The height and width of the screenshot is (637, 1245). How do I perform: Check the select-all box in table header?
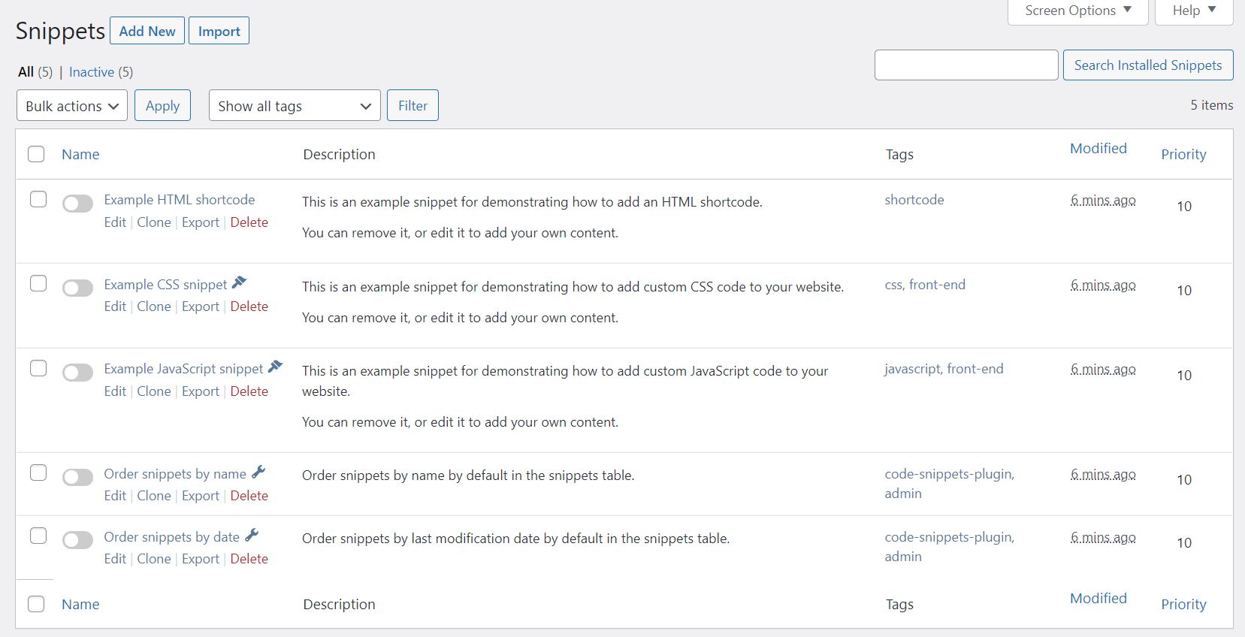coord(36,154)
